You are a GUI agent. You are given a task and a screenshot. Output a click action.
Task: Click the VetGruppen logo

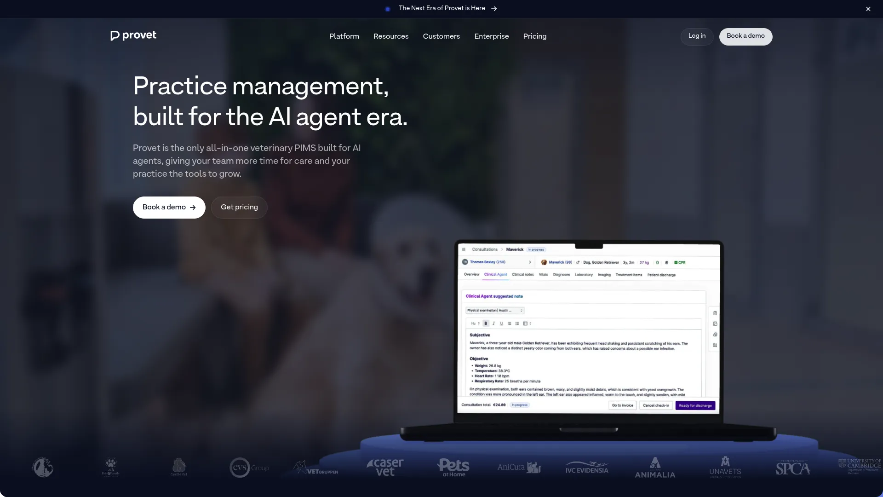[x=316, y=468]
